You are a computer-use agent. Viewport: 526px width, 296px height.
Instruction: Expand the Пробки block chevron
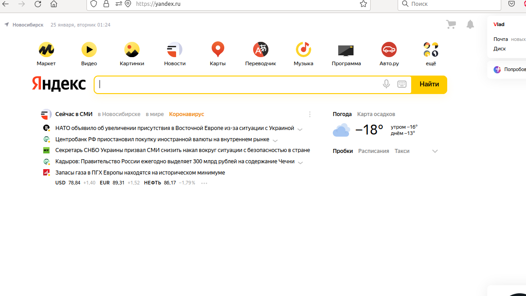point(435,151)
